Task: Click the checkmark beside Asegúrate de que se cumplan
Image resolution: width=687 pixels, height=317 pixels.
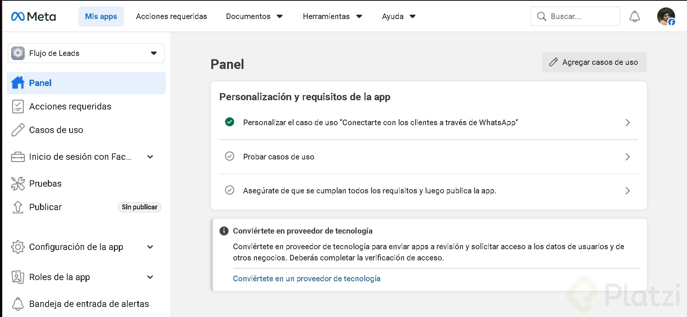Action: coord(230,190)
